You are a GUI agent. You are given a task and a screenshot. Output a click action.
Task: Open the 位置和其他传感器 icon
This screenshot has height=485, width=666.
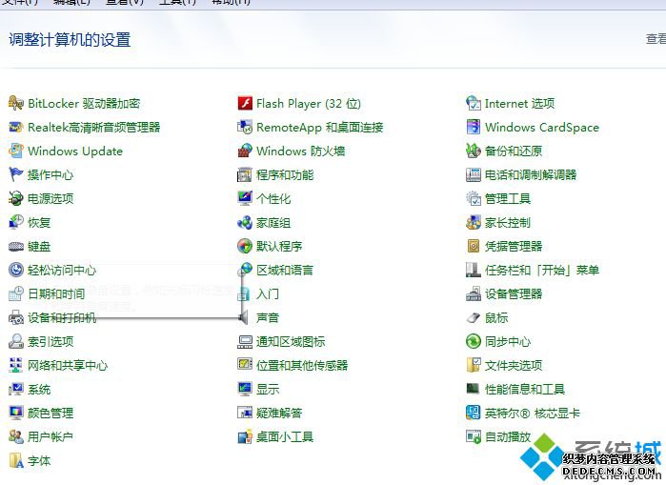click(x=245, y=365)
